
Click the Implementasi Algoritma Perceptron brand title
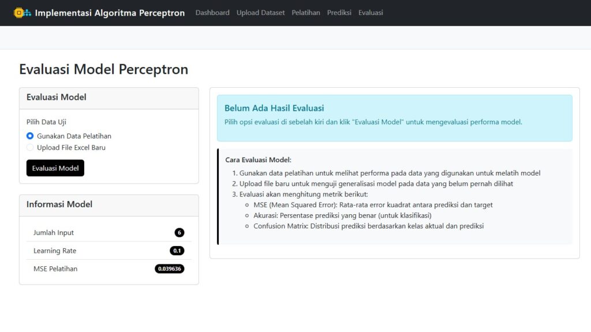point(110,13)
